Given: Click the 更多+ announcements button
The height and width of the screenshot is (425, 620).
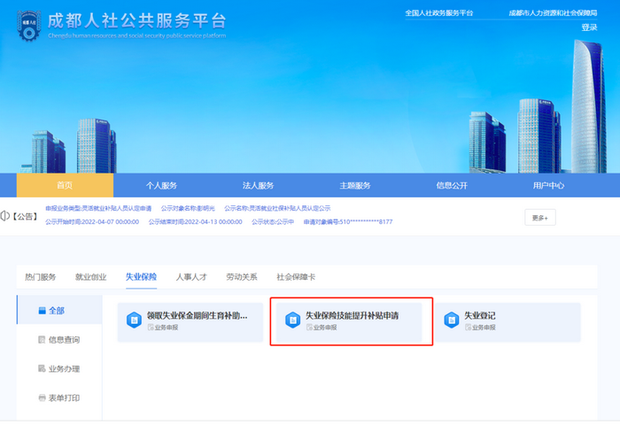Looking at the screenshot, I should 540,217.
